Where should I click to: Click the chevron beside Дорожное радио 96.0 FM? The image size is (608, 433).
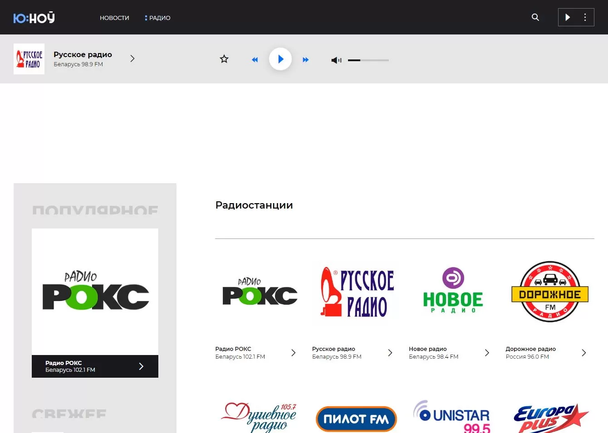pos(584,353)
